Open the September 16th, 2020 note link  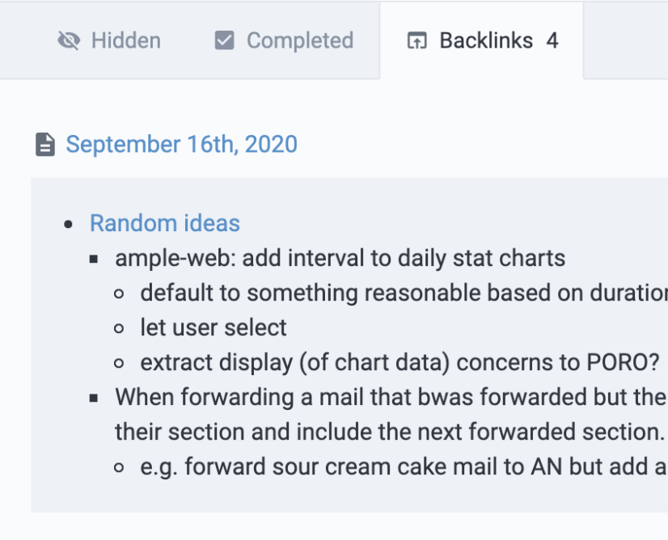[181, 145]
